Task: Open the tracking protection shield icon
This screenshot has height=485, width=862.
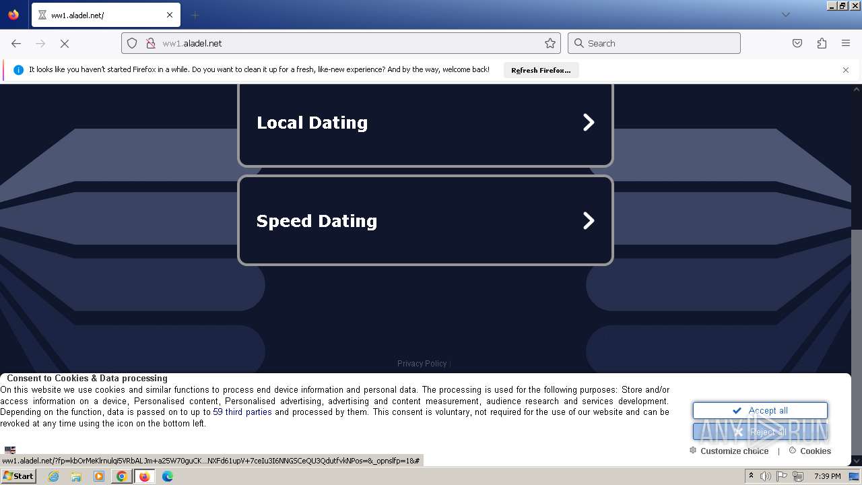Action: click(133, 43)
